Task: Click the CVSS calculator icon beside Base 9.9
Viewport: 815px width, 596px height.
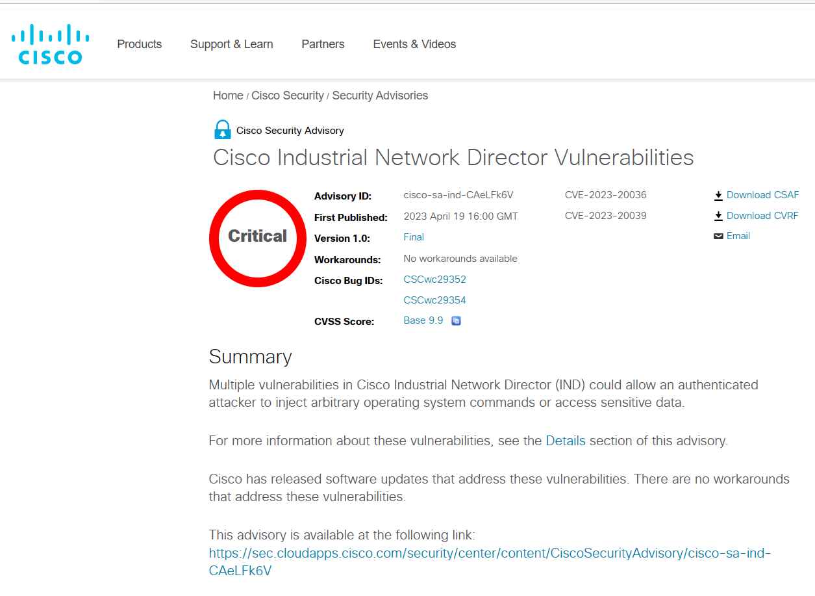Action: [x=456, y=320]
